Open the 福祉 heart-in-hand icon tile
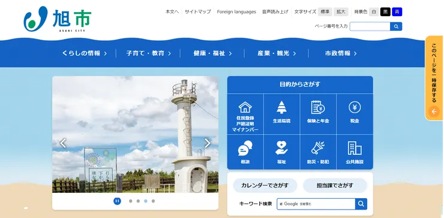Image resolution: width=444 pixels, height=218 pixels. [281, 152]
